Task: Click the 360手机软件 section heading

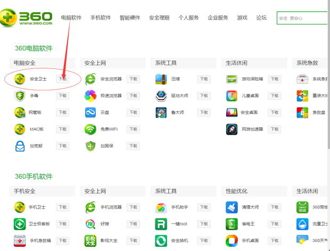Action: point(34,177)
